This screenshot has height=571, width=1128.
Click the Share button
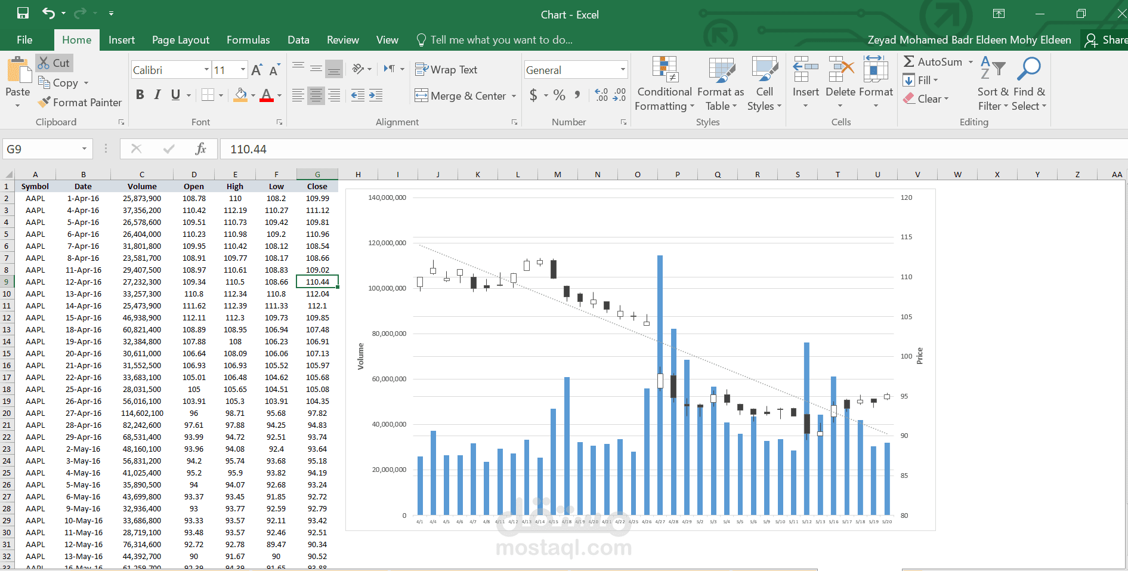tap(1105, 40)
